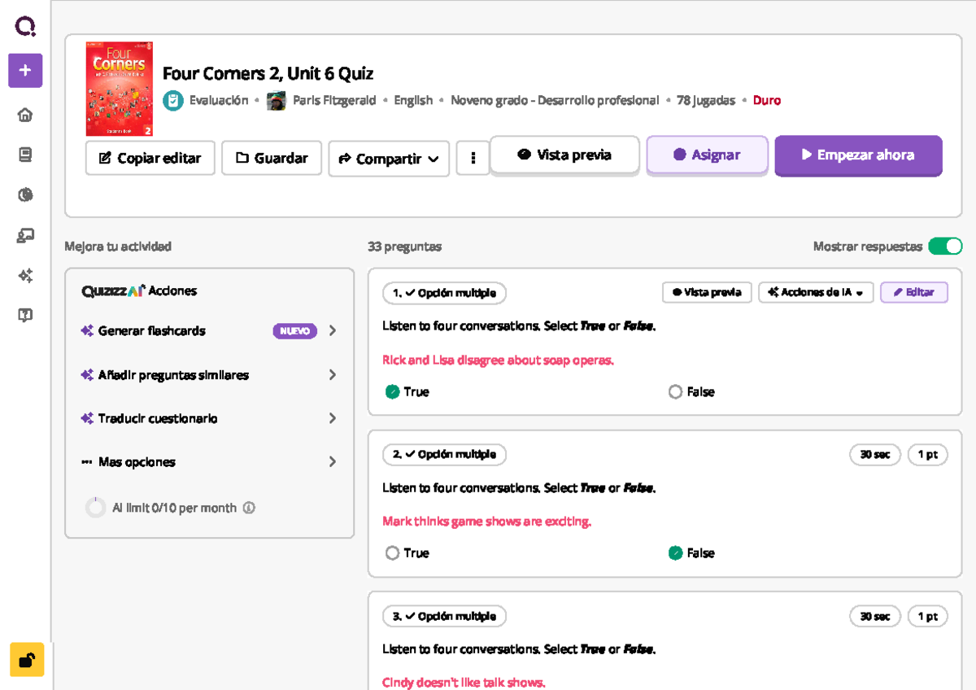
Task: Click the Quizizz logo icon
Action: (x=25, y=27)
